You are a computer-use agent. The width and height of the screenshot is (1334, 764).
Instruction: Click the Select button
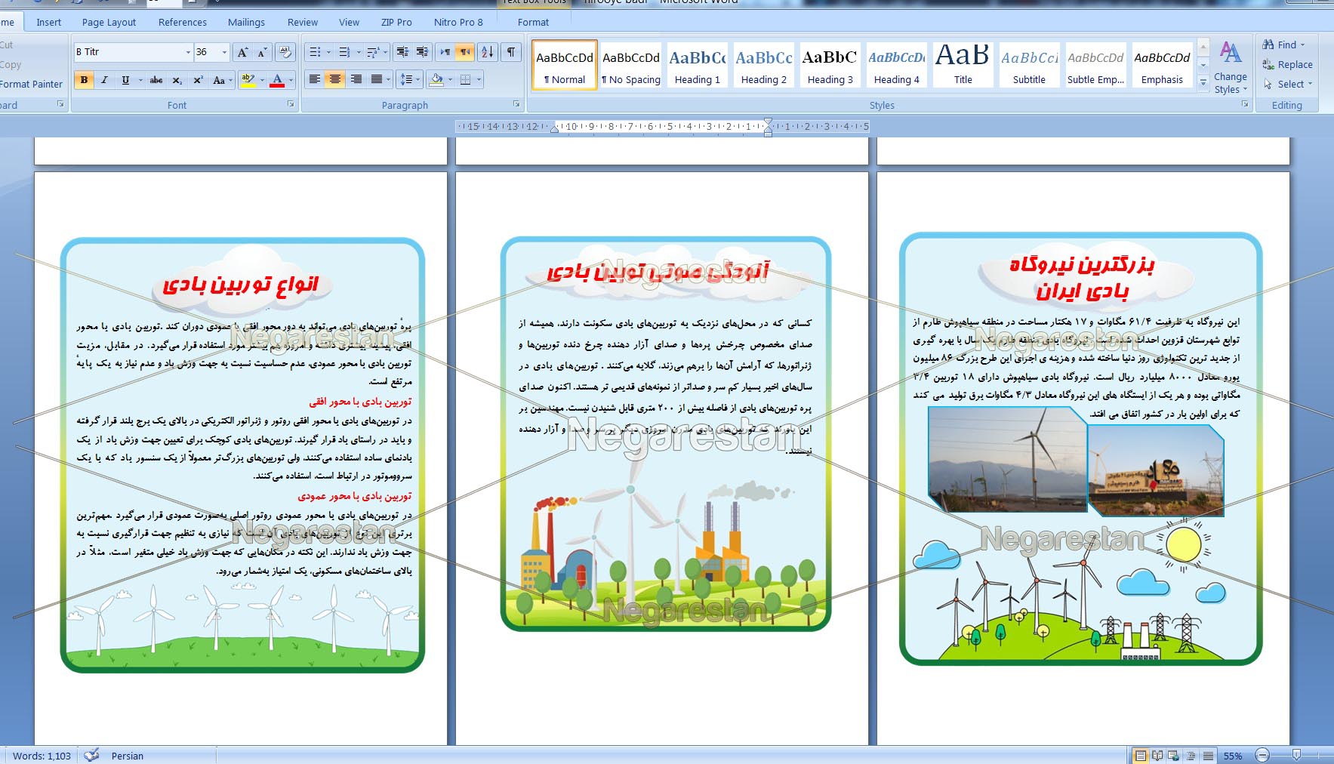tap(1288, 84)
